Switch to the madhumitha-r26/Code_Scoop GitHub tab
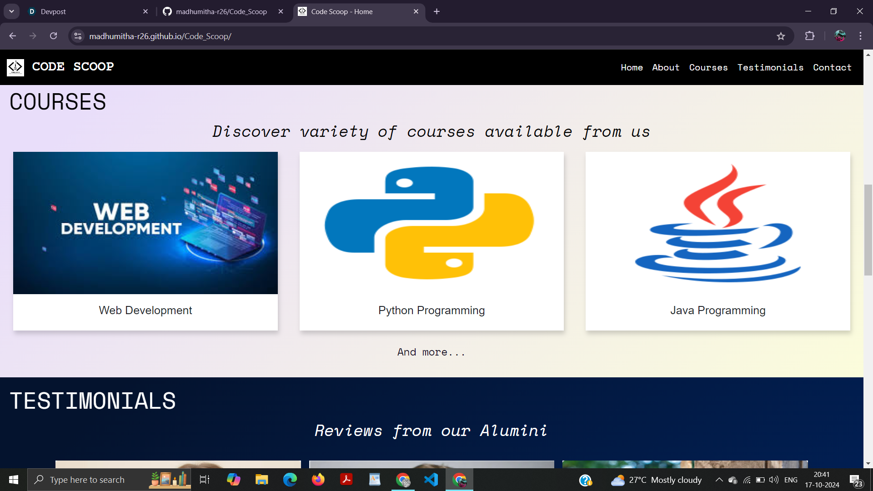Viewport: 873px width, 491px height. [221, 11]
